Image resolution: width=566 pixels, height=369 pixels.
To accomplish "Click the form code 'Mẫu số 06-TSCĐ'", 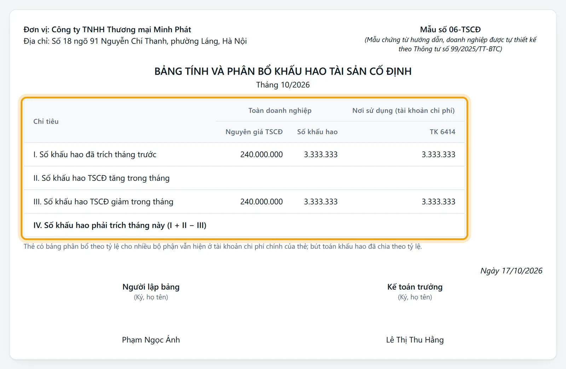I will click(x=450, y=29).
